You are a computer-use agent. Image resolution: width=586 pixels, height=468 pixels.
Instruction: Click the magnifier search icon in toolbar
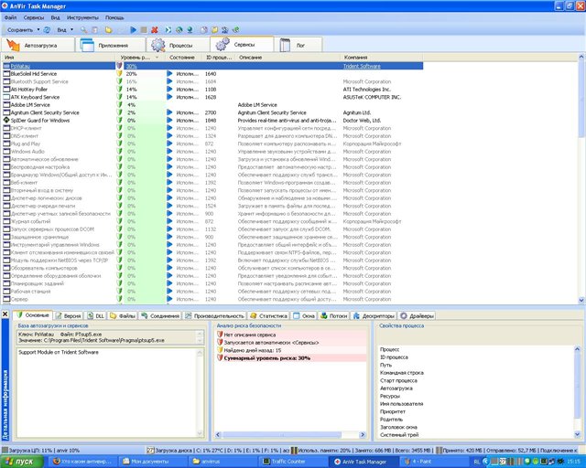84,30
